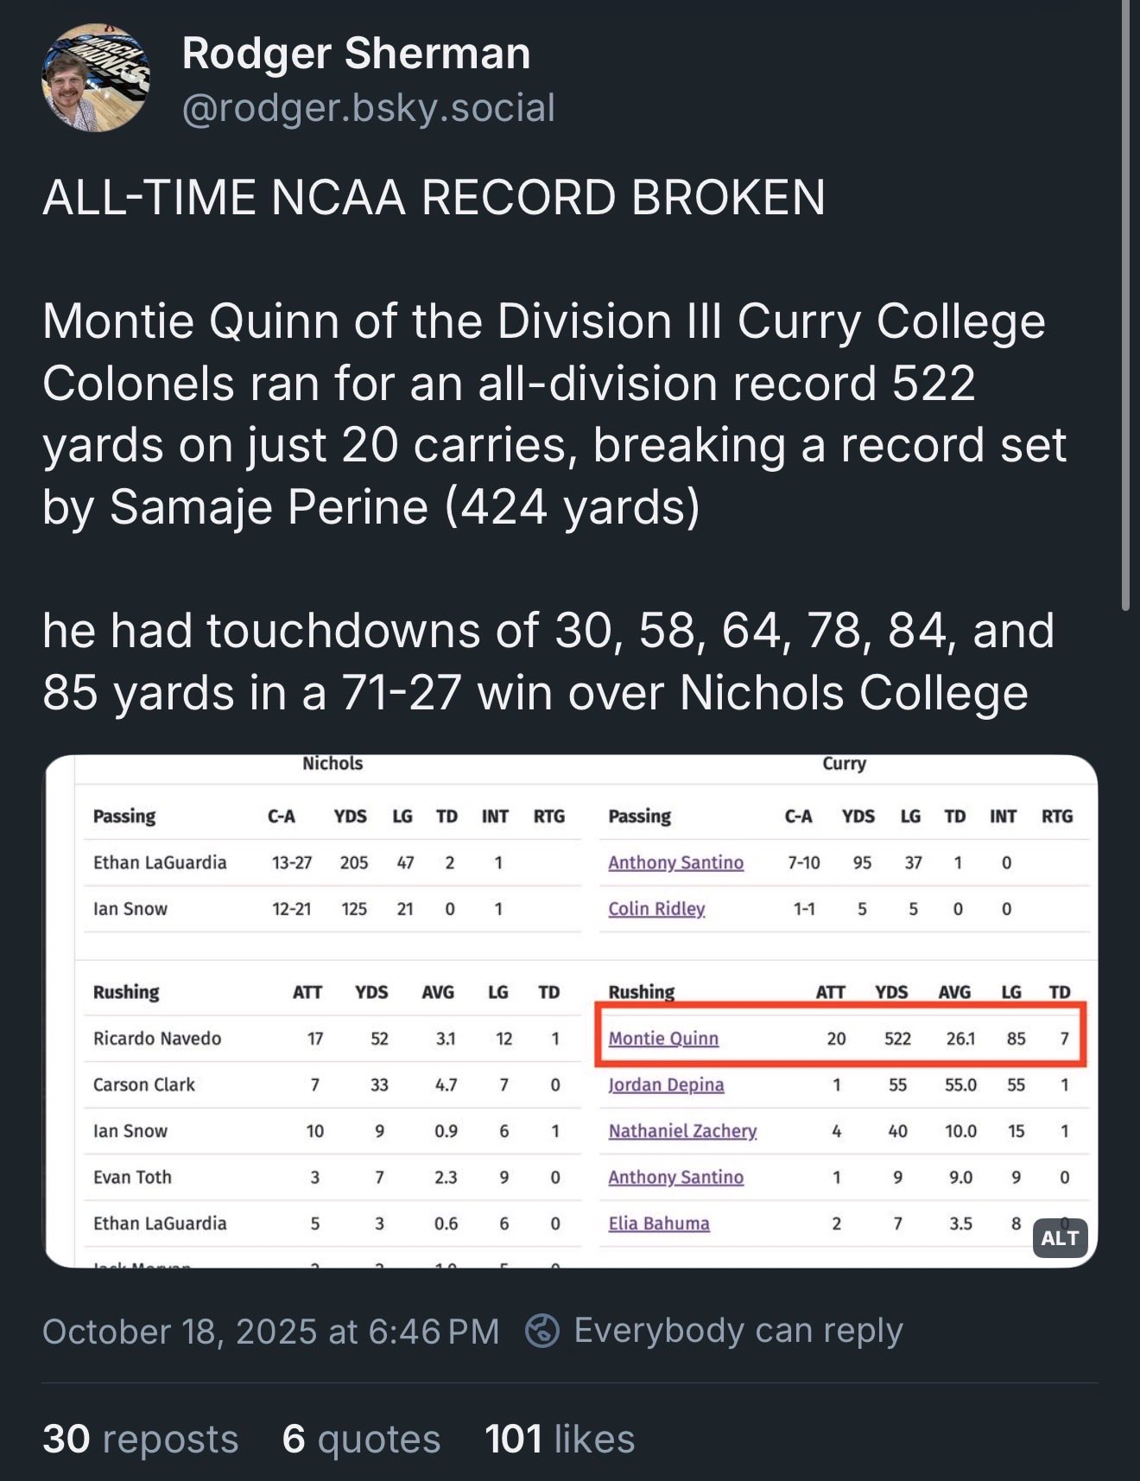Viewport: 1140px width, 1481px height.
Task: Click the Rodger Sherman display name
Action: (356, 54)
